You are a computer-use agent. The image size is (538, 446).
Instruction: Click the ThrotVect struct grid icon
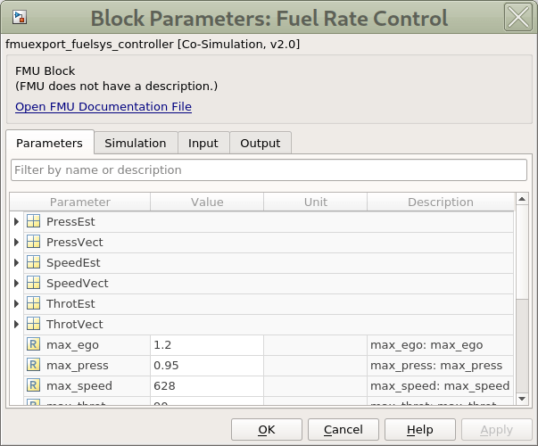pyautogui.click(x=33, y=324)
